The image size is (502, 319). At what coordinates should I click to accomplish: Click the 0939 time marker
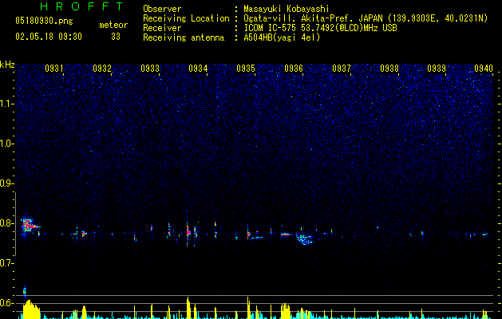[437, 69]
